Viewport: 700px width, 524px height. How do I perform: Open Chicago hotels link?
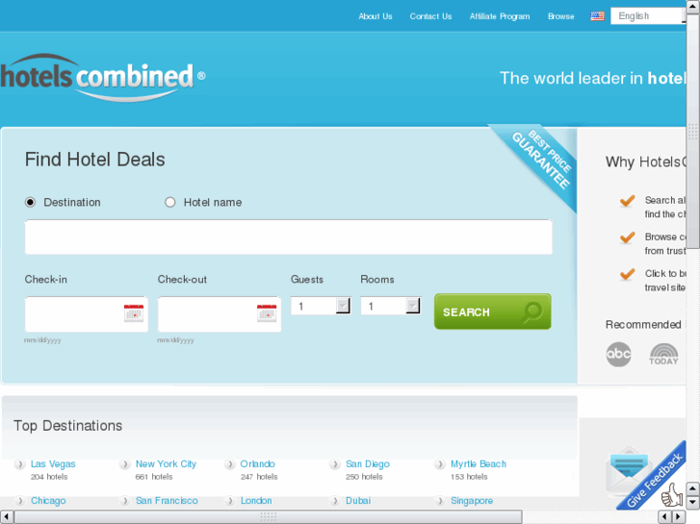click(48, 500)
